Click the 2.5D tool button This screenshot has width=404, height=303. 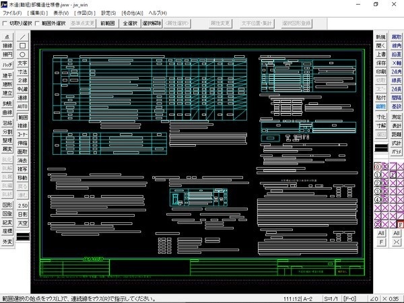[22, 205]
